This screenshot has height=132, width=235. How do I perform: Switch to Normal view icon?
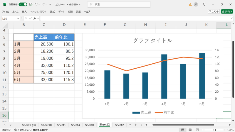(182, 130)
